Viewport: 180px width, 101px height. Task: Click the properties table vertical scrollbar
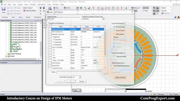[x=105, y=47]
